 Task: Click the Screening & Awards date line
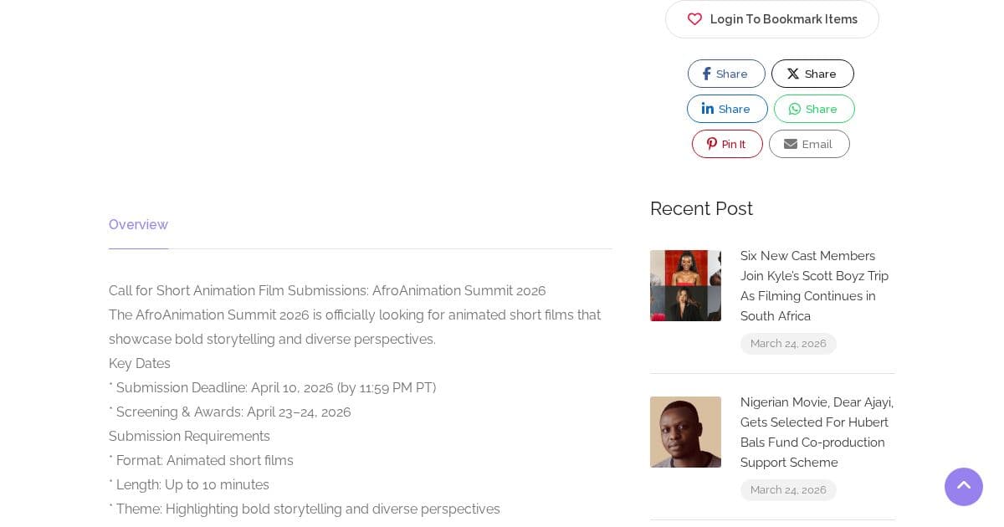click(x=230, y=412)
